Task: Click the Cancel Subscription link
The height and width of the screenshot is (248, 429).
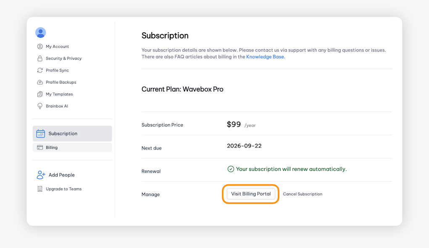Action: coord(303,194)
